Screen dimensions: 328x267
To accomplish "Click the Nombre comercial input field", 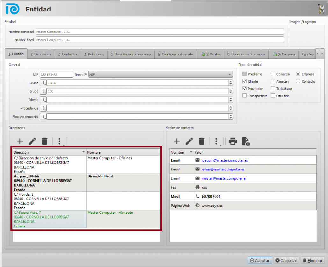I will 160,32.
